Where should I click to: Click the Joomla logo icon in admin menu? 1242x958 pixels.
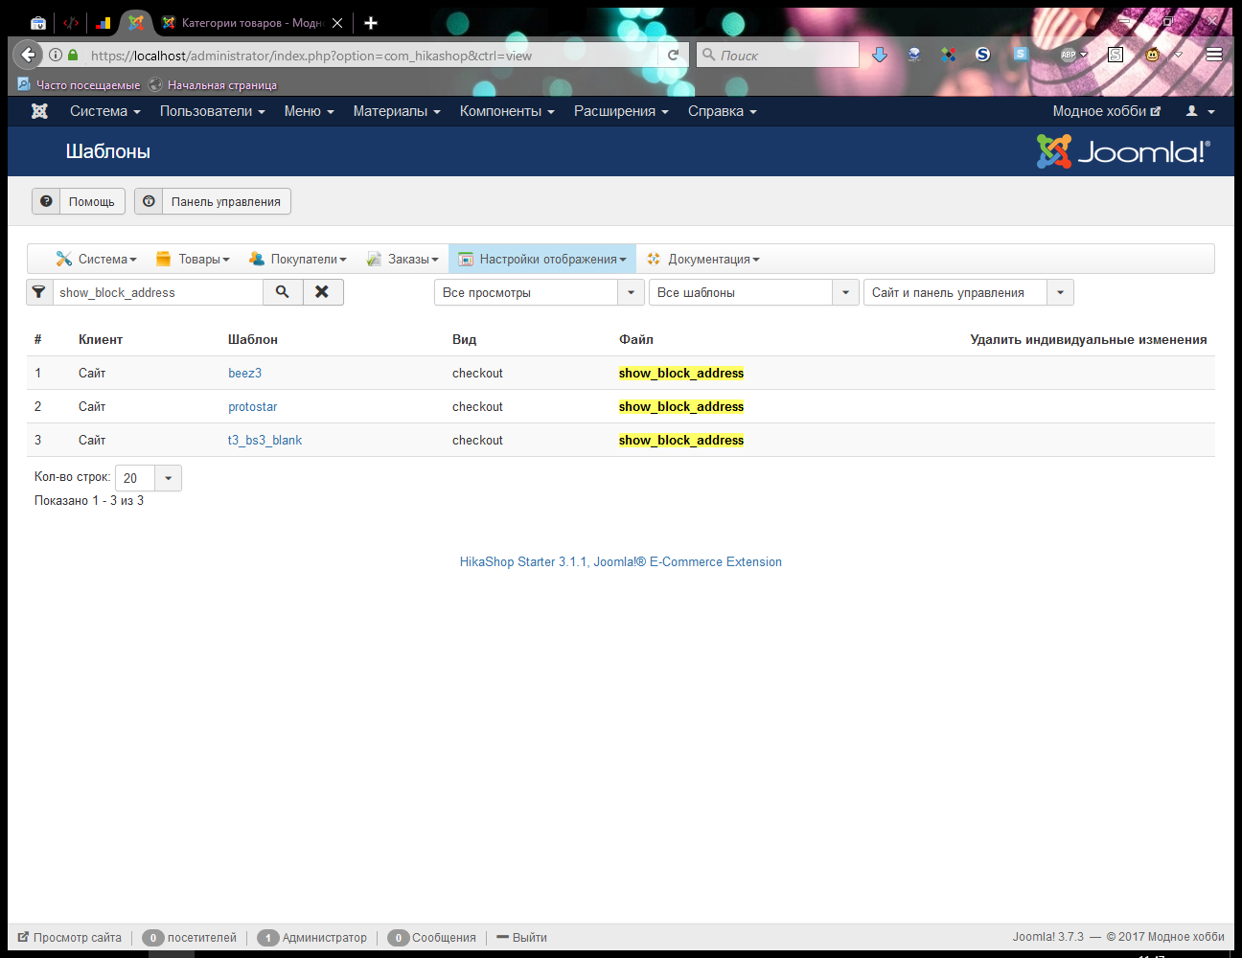tap(39, 111)
